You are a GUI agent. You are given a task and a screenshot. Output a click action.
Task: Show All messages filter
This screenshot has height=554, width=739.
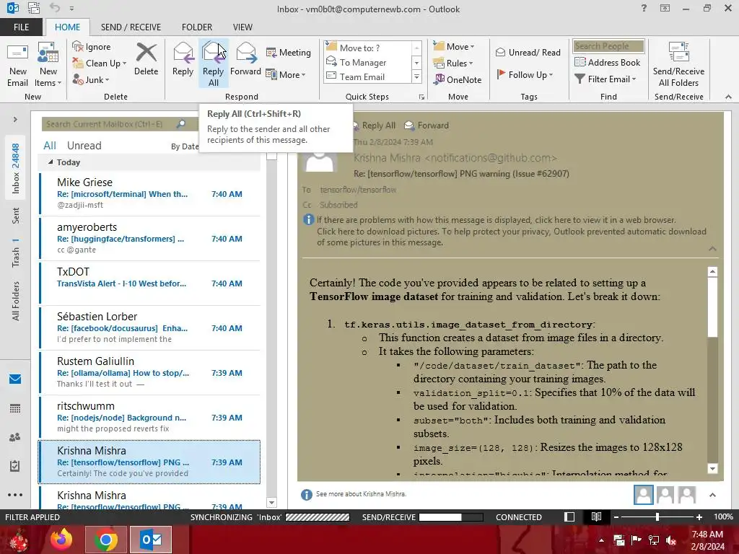pyautogui.click(x=50, y=146)
